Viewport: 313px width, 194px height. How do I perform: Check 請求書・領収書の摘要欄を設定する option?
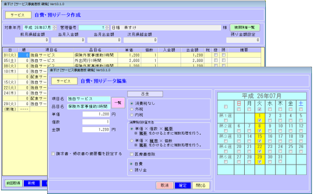point(53,154)
